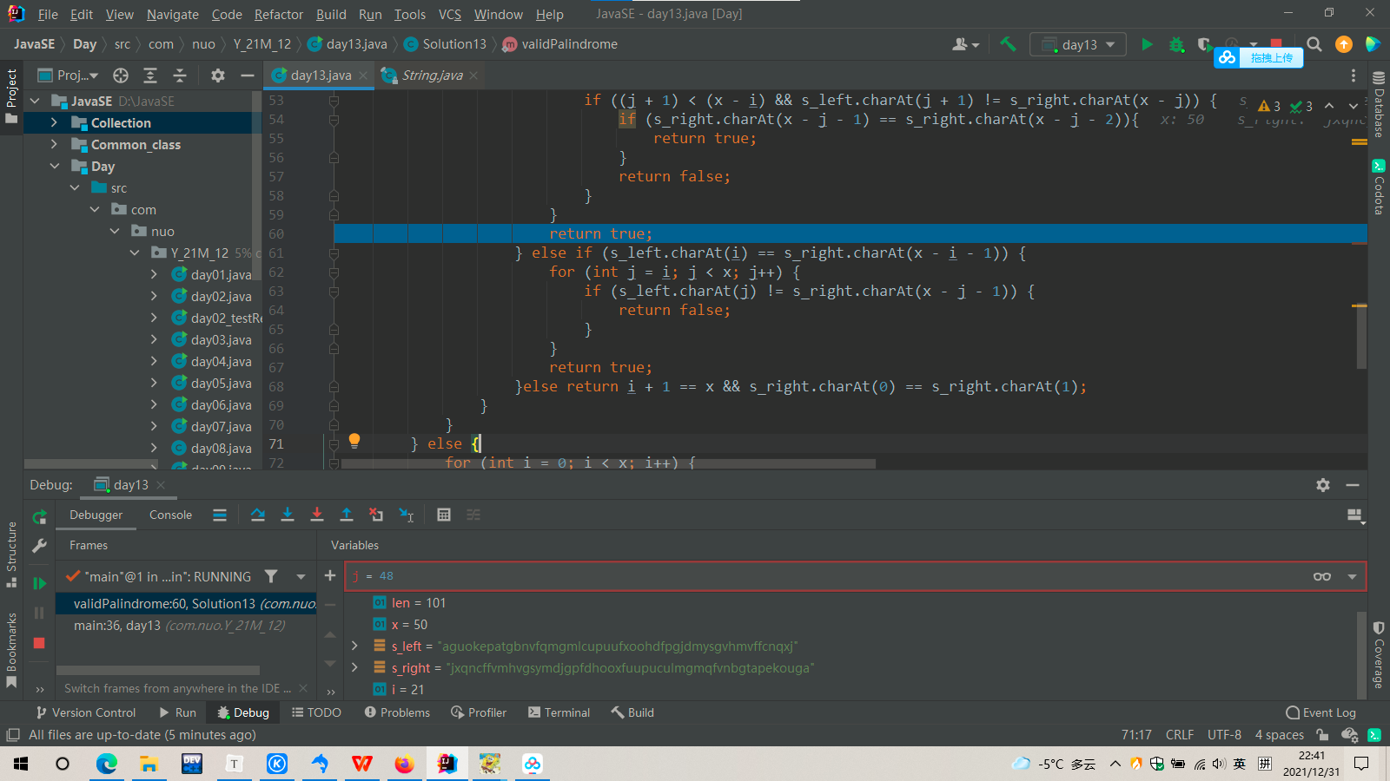This screenshot has height=781, width=1390.
Task: Click Expand All in Project panel toolbar
Action: coord(150,75)
